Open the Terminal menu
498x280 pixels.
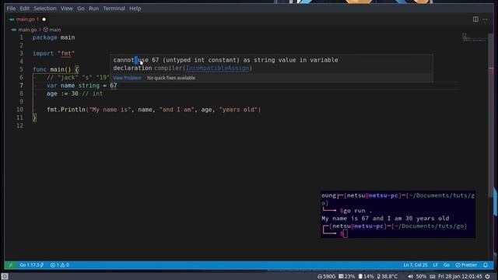pyautogui.click(x=114, y=9)
